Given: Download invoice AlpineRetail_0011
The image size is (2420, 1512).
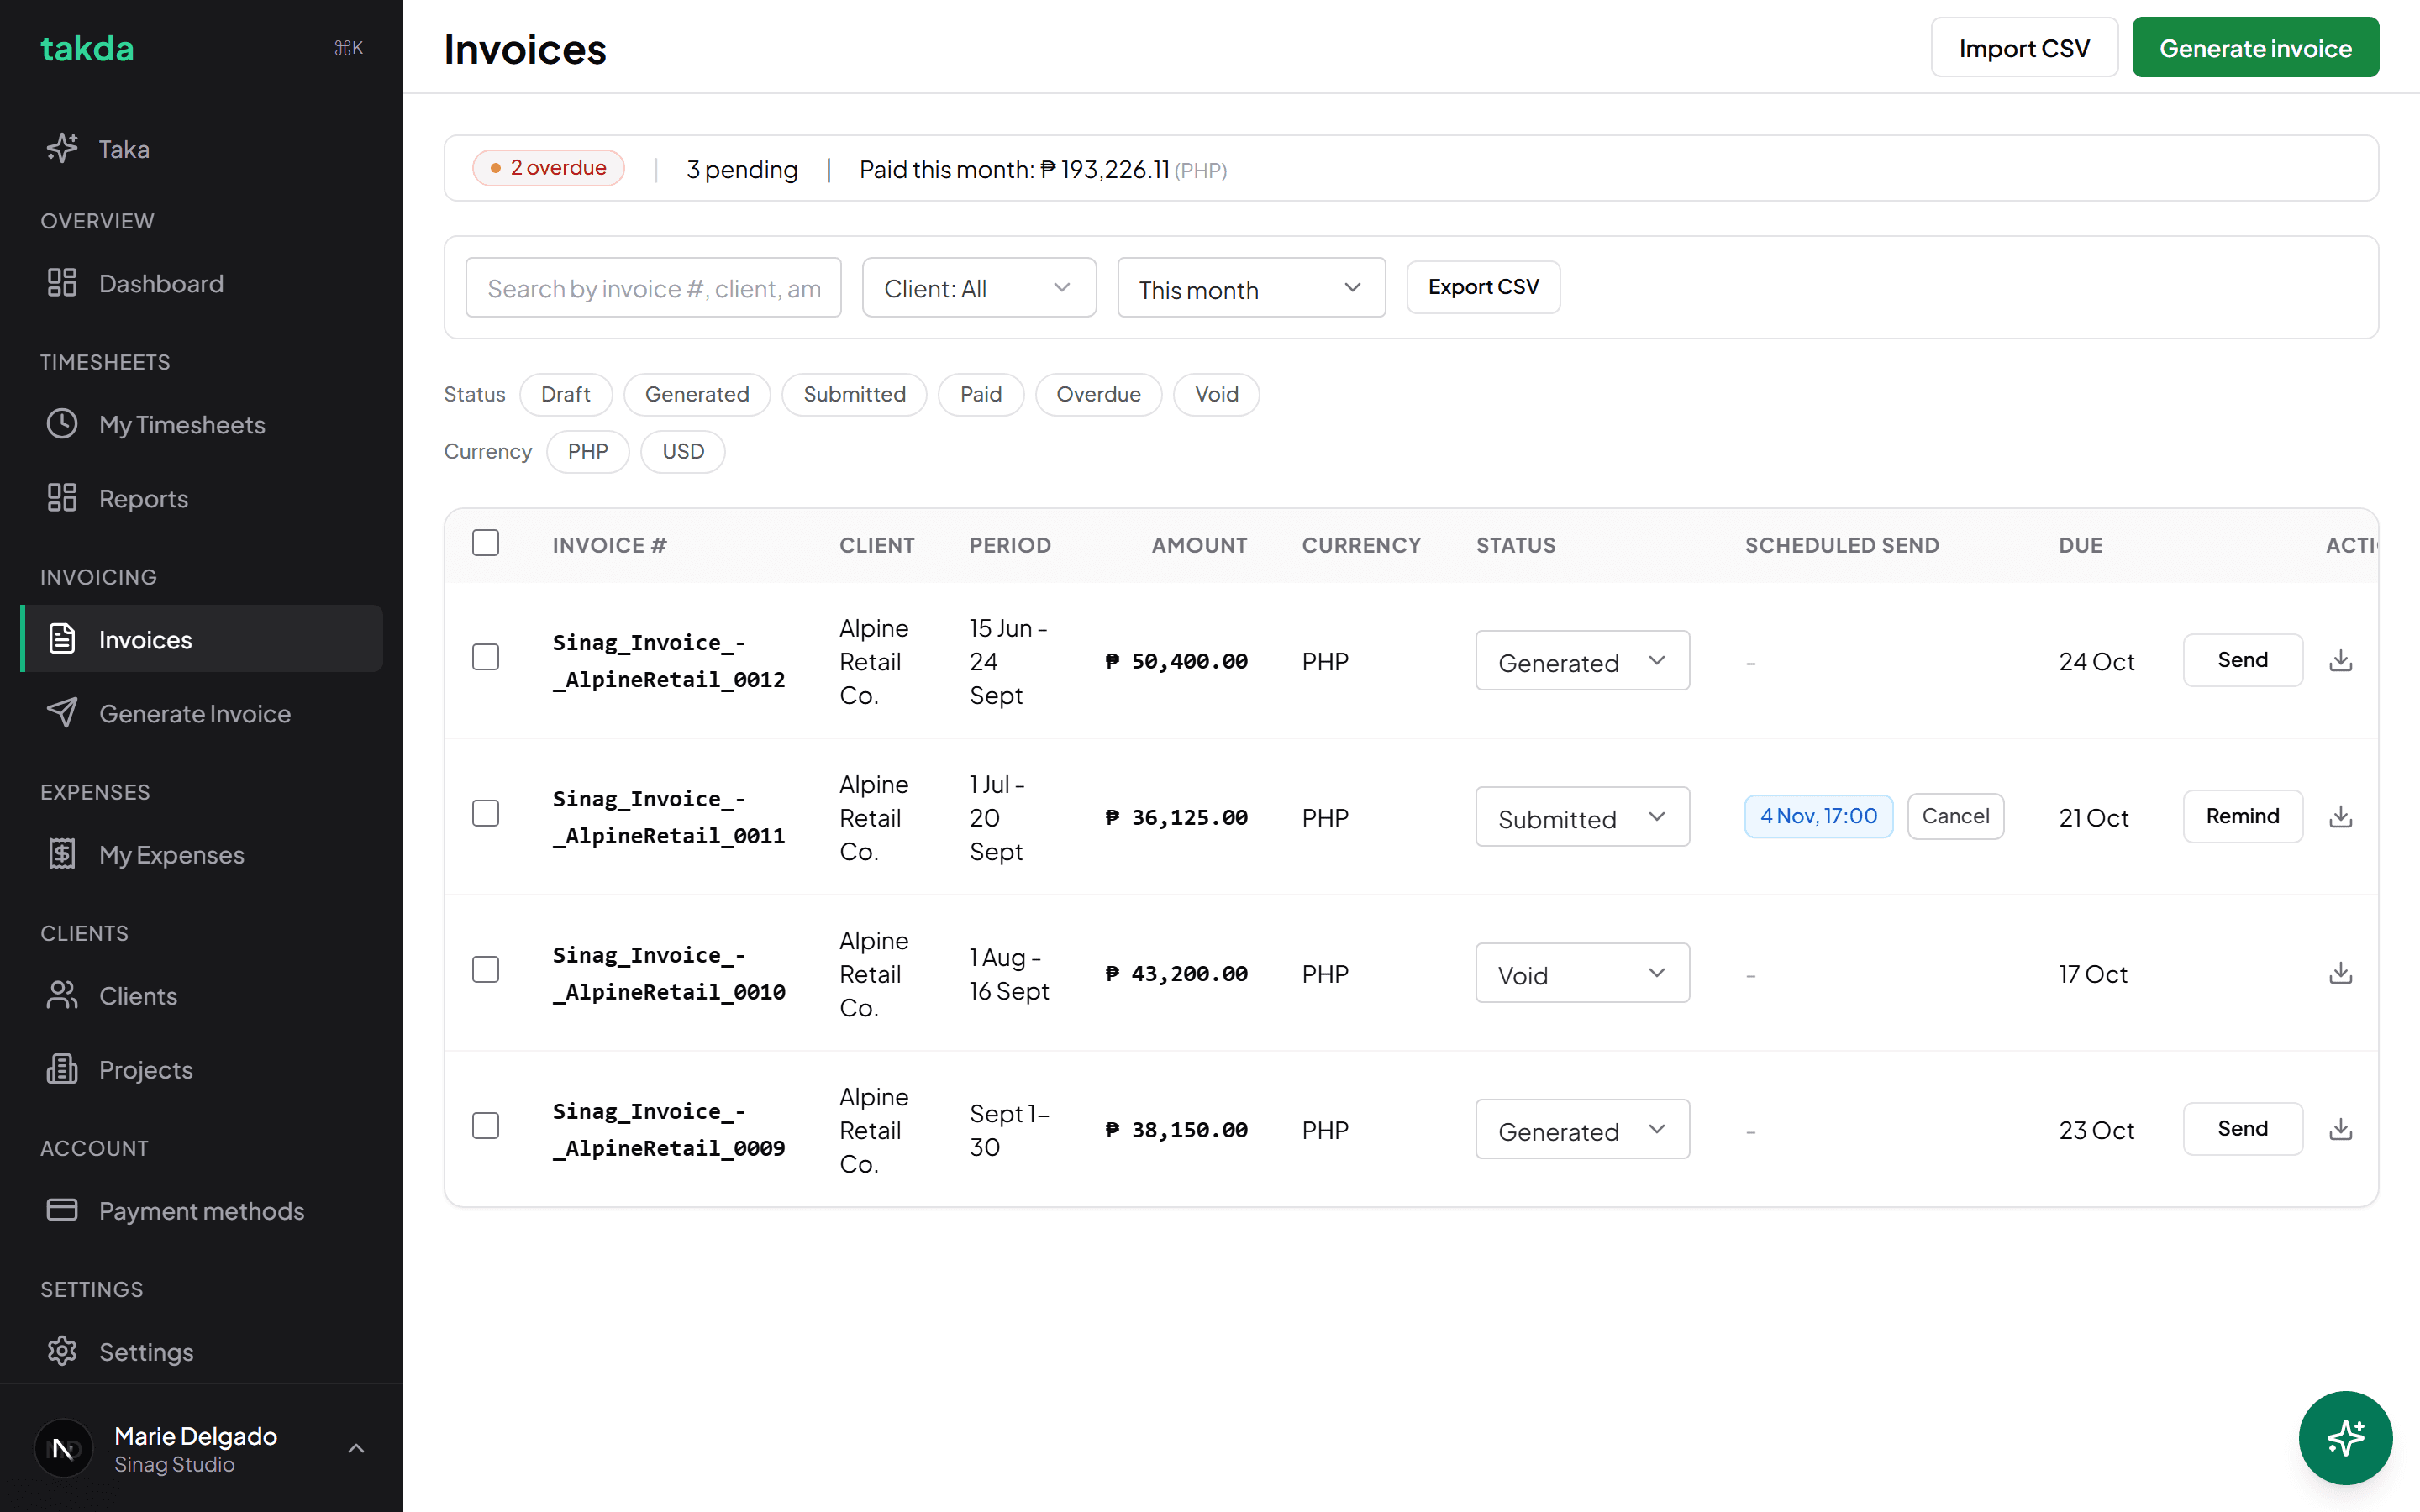Looking at the screenshot, I should pos(2340,816).
